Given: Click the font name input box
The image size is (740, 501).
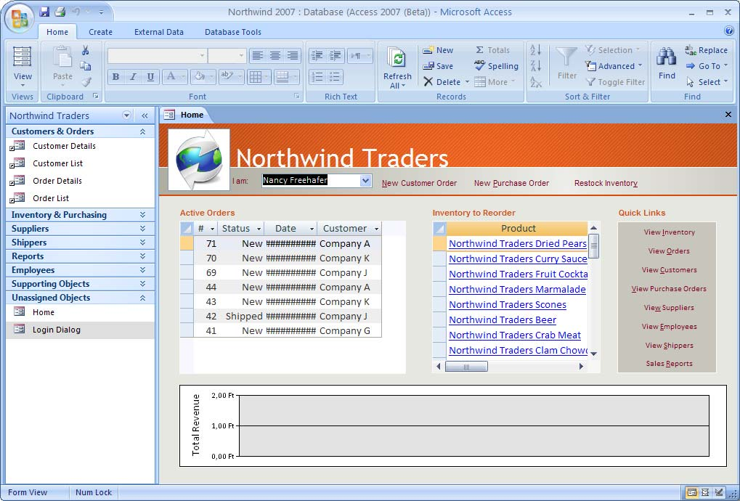Looking at the screenshot, I should (157, 56).
